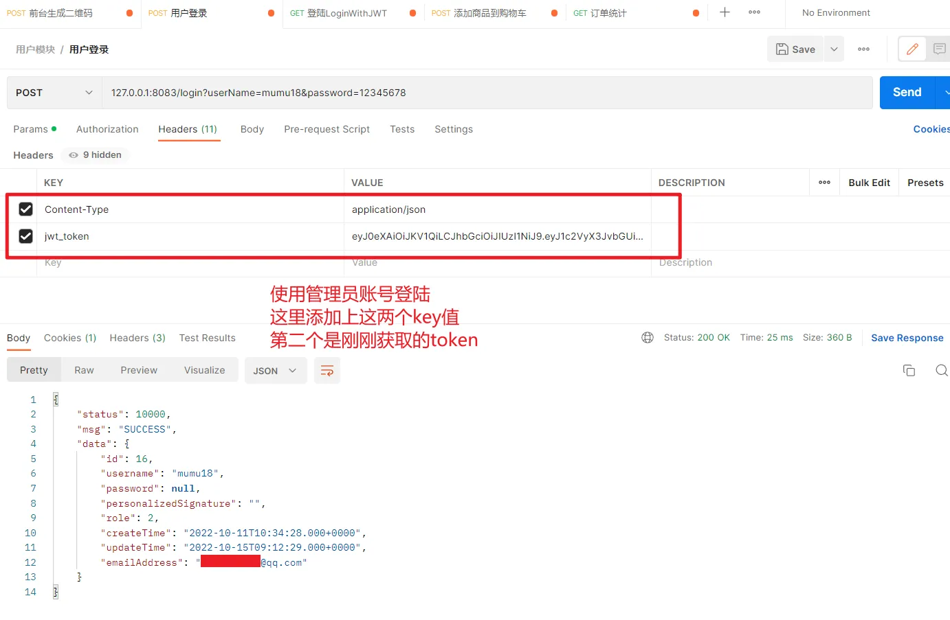Image resolution: width=950 pixels, height=620 pixels.
Task: Open the Tests tab
Action: (402, 129)
